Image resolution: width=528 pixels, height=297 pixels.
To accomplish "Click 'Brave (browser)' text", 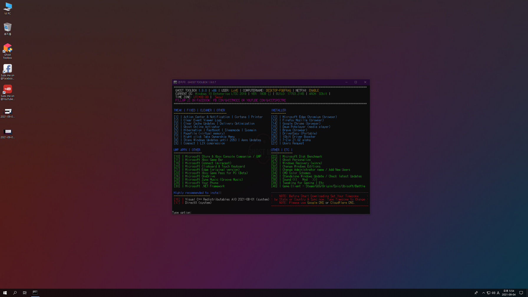I will [295, 130].
